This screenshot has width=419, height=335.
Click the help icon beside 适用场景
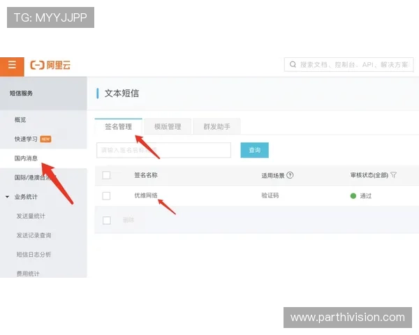point(290,175)
